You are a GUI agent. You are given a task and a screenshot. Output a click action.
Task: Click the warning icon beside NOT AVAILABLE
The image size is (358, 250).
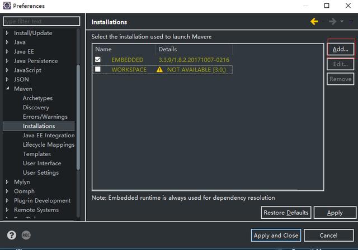pos(159,69)
